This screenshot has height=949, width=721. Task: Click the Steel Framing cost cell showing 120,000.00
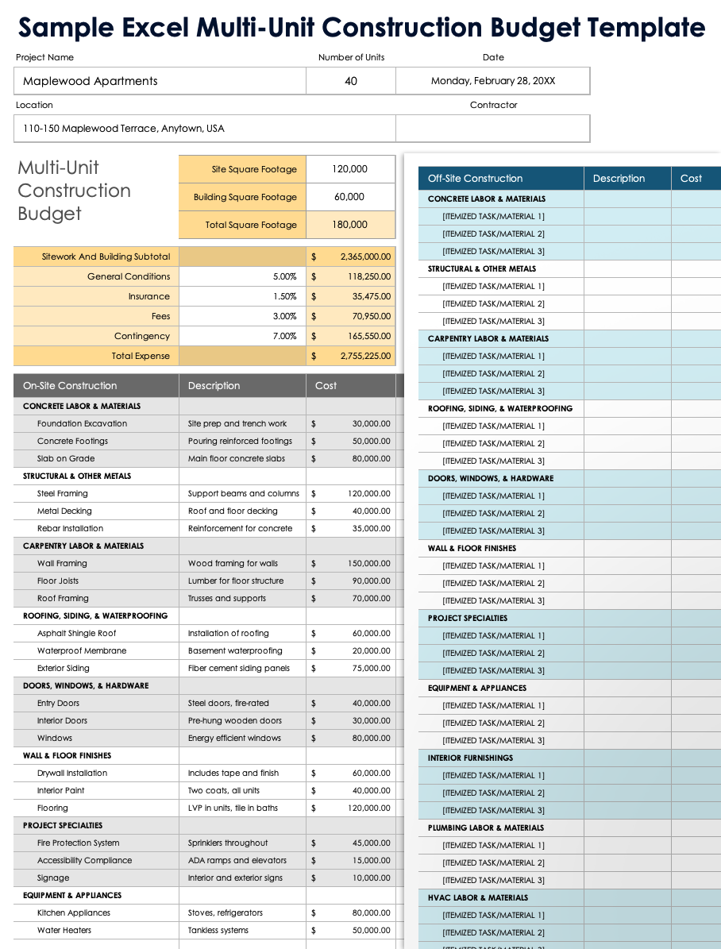[x=352, y=493]
